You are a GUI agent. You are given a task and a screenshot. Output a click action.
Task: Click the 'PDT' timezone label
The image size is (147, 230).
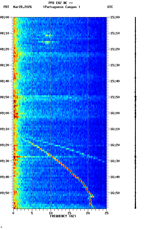point(6,7)
